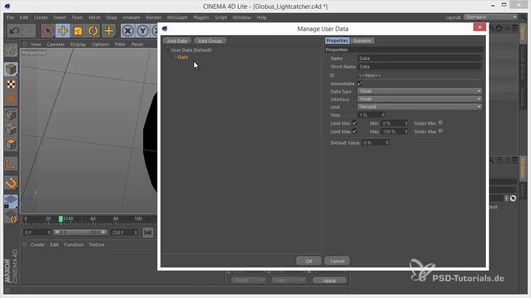Enable the Slider Min checkbox
Image resolution: width=531 pixels, height=298 pixels.
point(441,123)
